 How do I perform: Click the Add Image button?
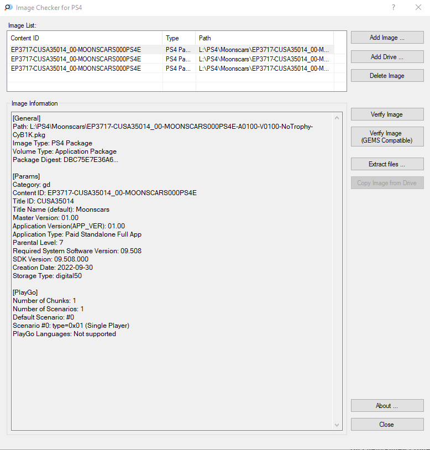[387, 38]
